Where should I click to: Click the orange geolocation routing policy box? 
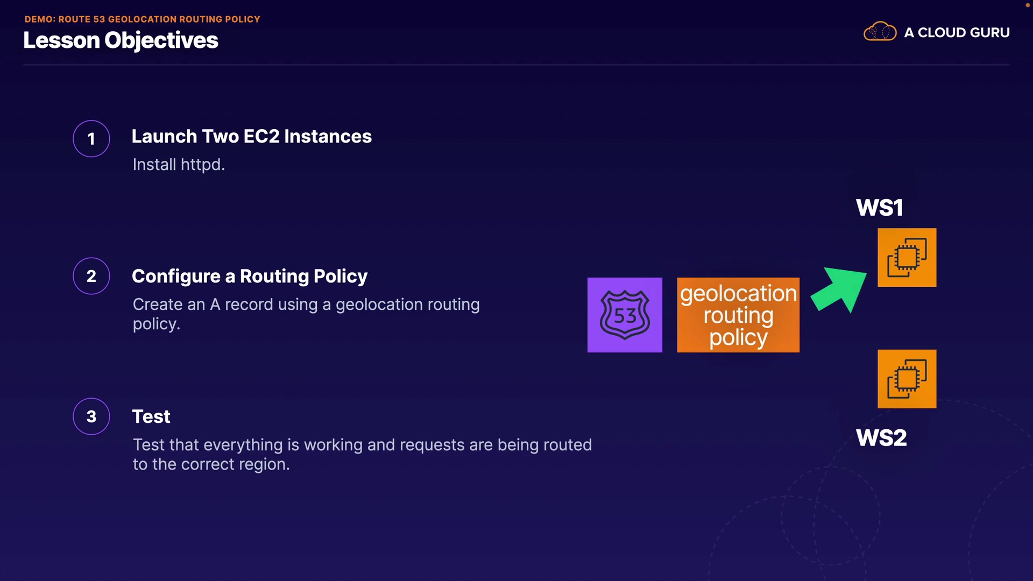738,315
